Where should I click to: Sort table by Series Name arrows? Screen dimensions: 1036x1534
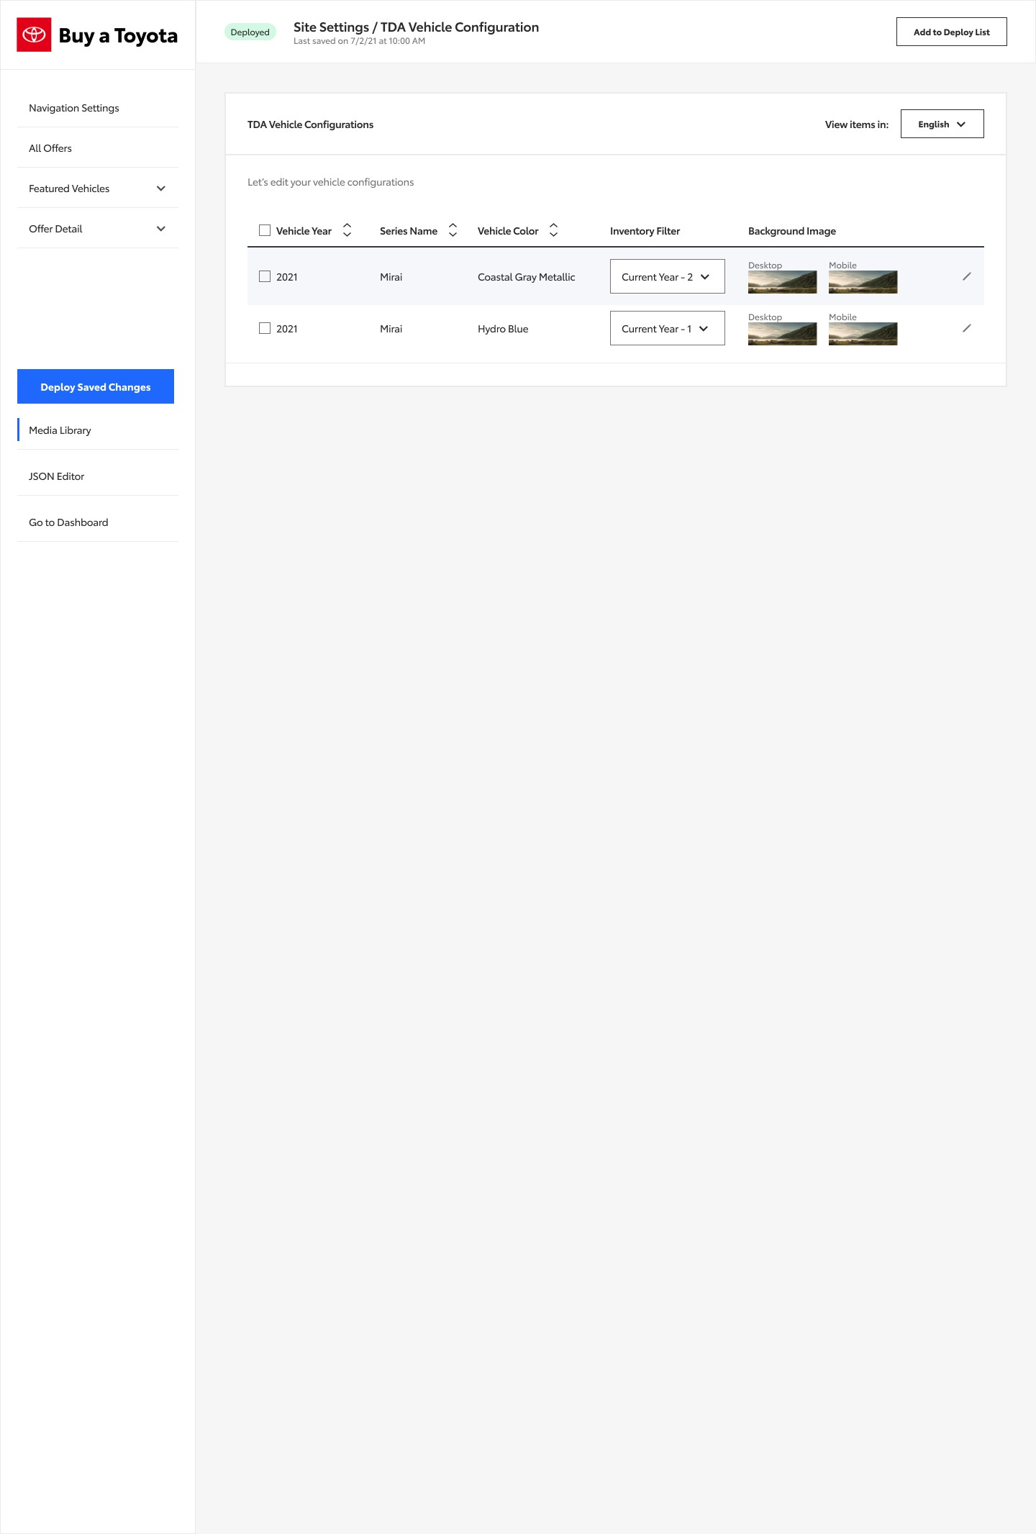[x=453, y=230]
